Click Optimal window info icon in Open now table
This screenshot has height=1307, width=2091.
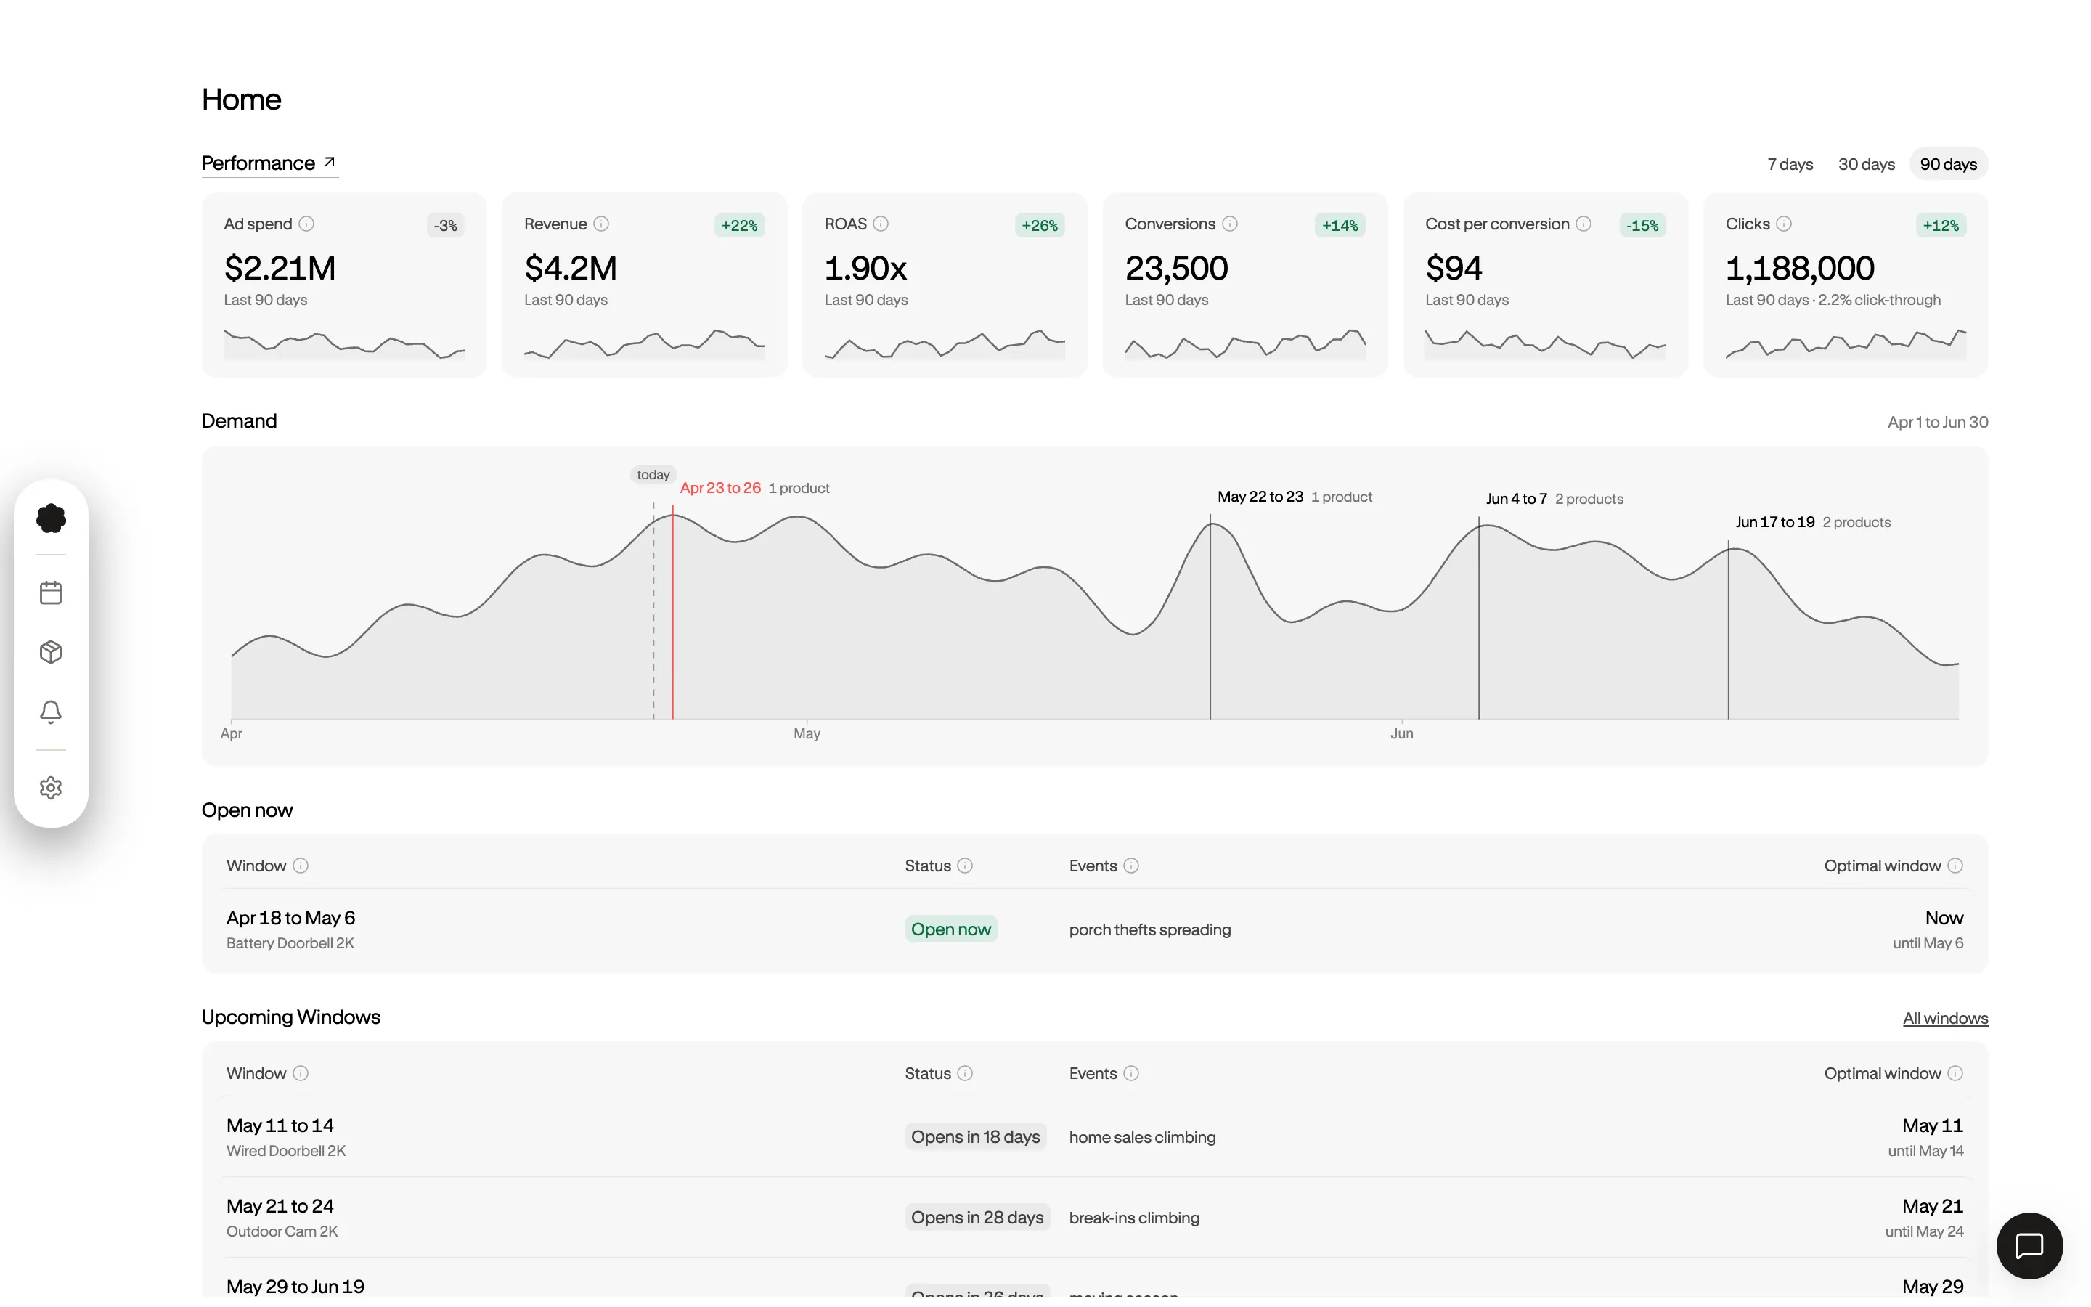(1955, 866)
